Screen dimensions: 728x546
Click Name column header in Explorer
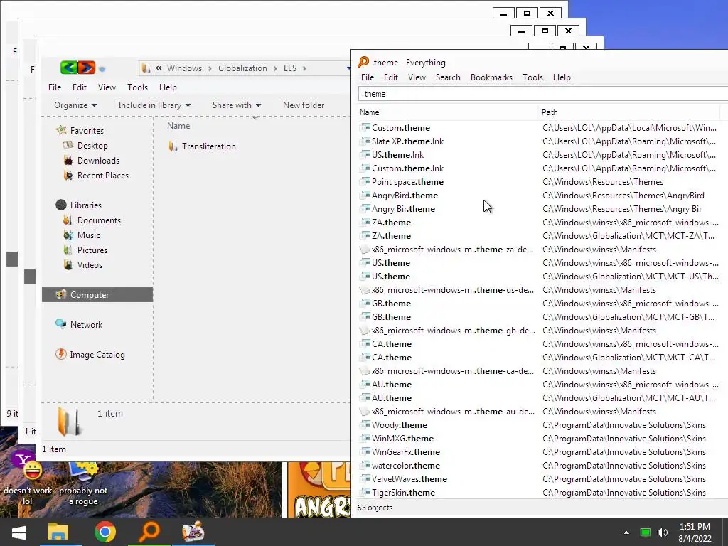coord(178,126)
